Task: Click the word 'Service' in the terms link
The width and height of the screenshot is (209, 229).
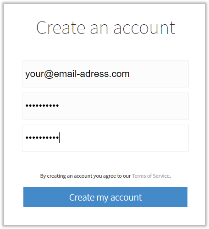Action: tap(161, 176)
